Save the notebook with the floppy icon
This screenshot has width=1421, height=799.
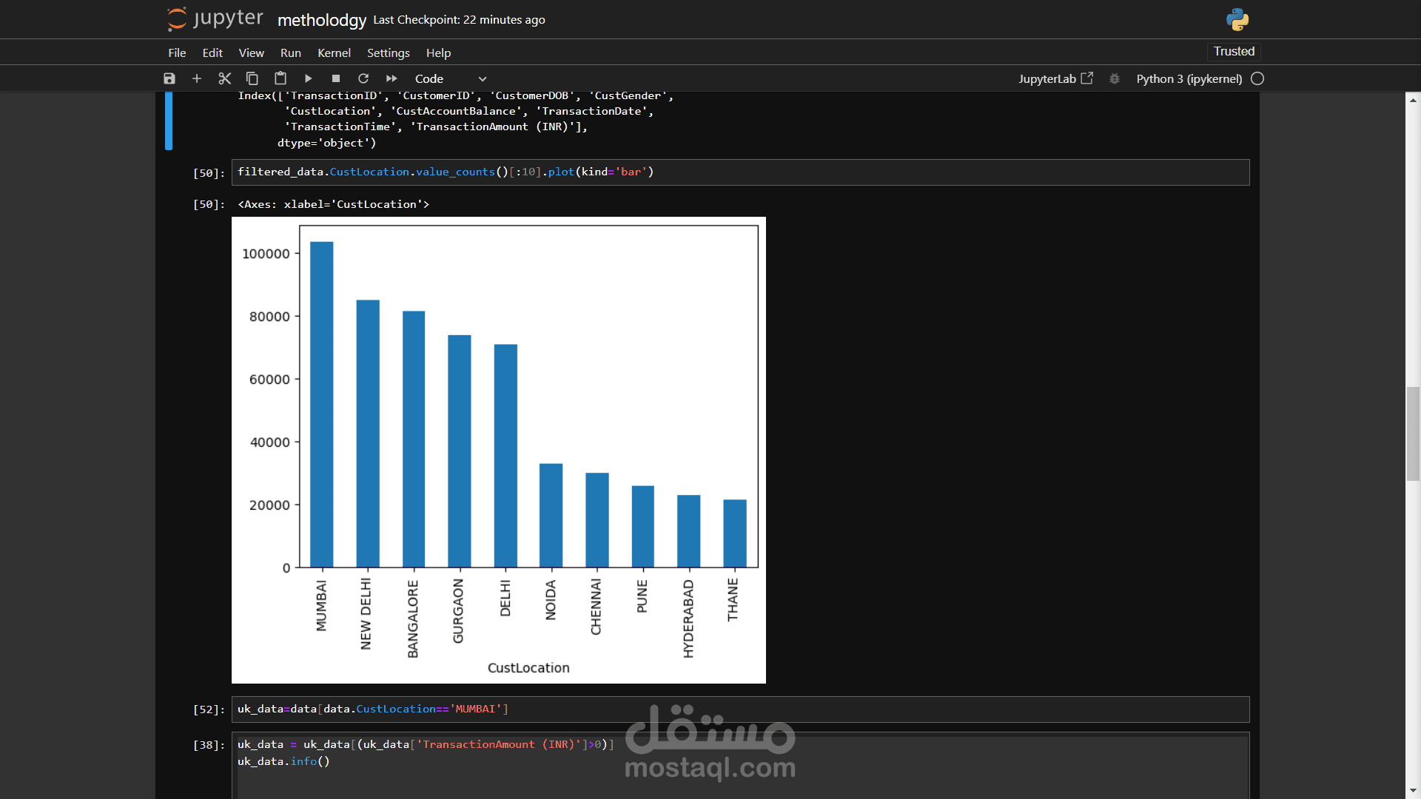(x=169, y=78)
